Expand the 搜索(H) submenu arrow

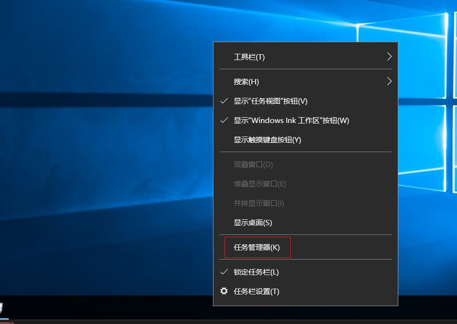click(x=389, y=81)
